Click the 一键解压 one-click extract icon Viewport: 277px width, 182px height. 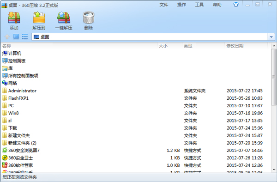[x=64, y=18]
